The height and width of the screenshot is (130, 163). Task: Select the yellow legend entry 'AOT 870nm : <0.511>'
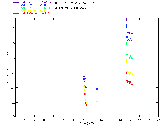click(32, 11)
